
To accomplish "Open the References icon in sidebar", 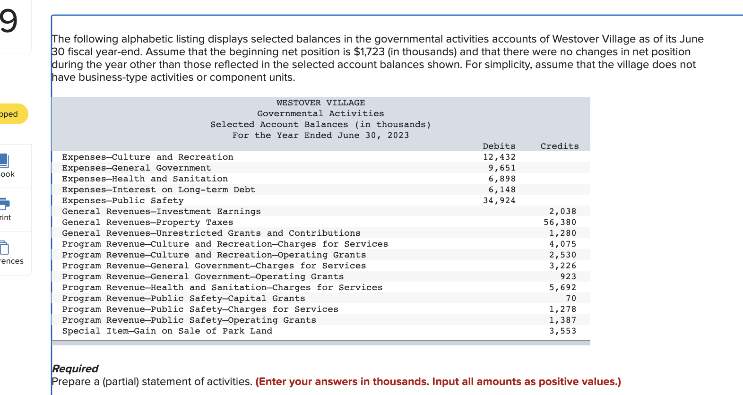I will pyautogui.click(x=4, y=248).
